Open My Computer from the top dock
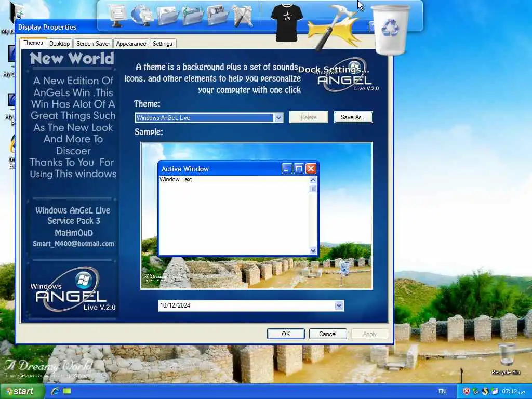The image size is (532, 399). tap(117, 15)
